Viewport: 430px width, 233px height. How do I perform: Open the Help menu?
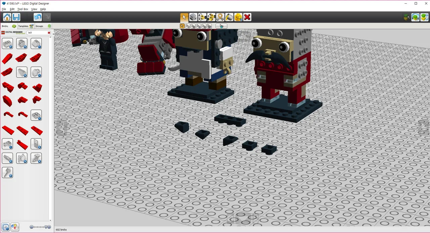pos(43,9)
